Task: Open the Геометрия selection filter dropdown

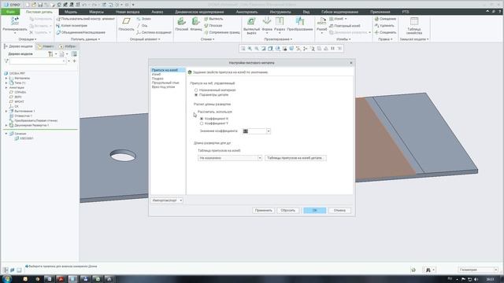Action: pyautogui.click(x=478, y=270)
